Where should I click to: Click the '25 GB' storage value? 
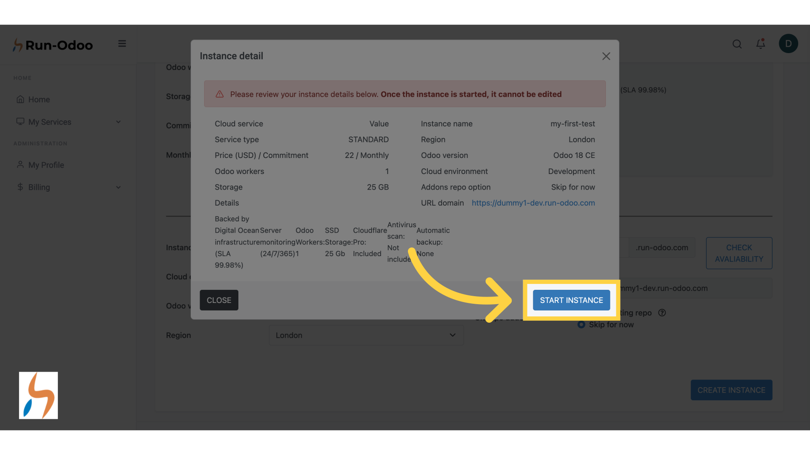378,187
